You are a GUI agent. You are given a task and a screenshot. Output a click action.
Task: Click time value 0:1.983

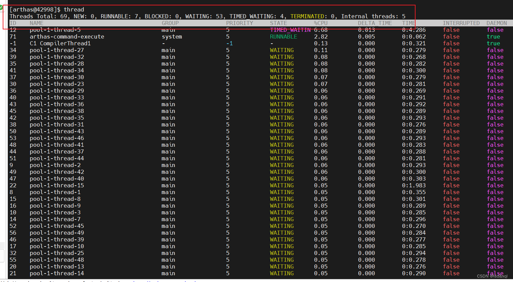[414, 185]
